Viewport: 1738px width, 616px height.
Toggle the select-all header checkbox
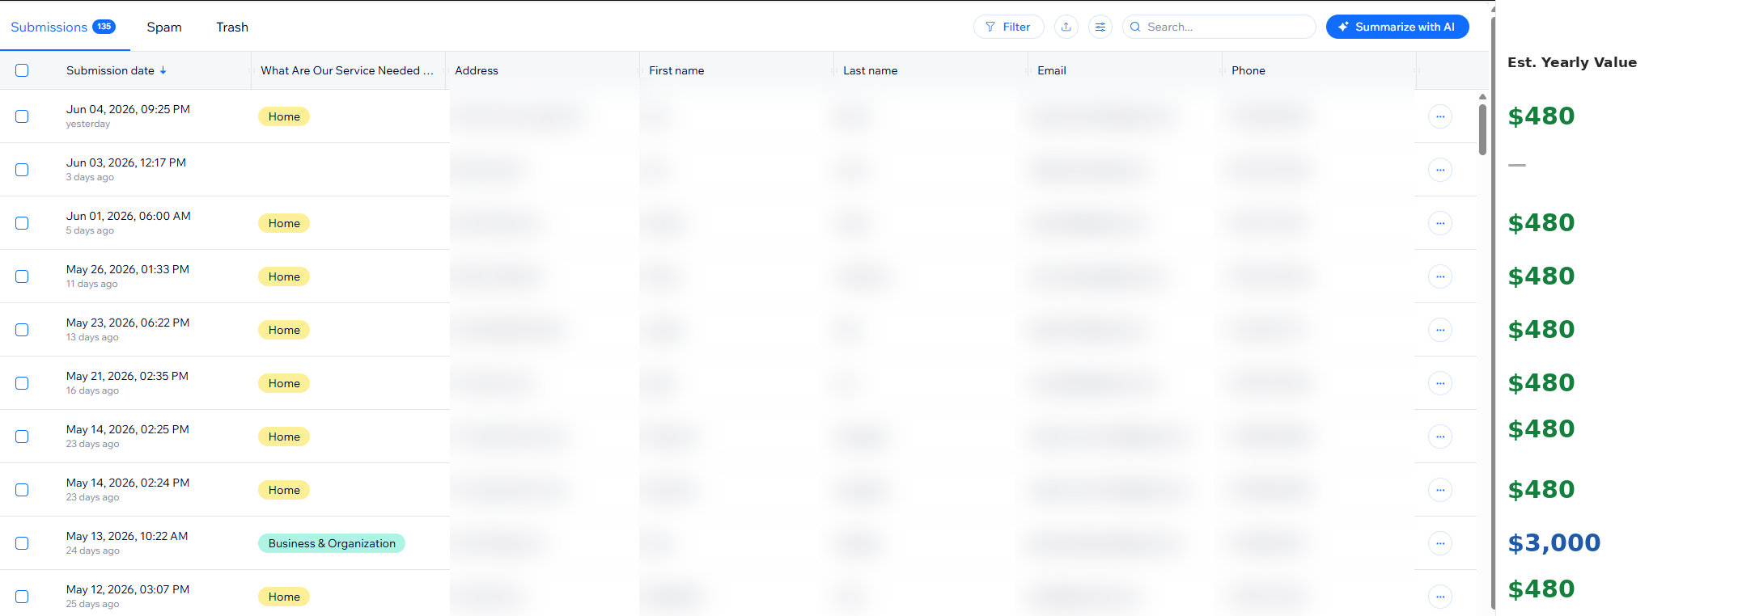pyautogui.click(x=22, y=70)
